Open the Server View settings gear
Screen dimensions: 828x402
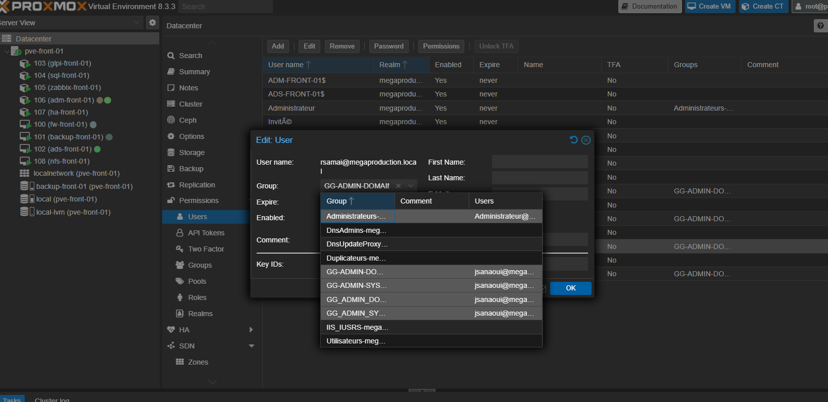tap(152, 23)
